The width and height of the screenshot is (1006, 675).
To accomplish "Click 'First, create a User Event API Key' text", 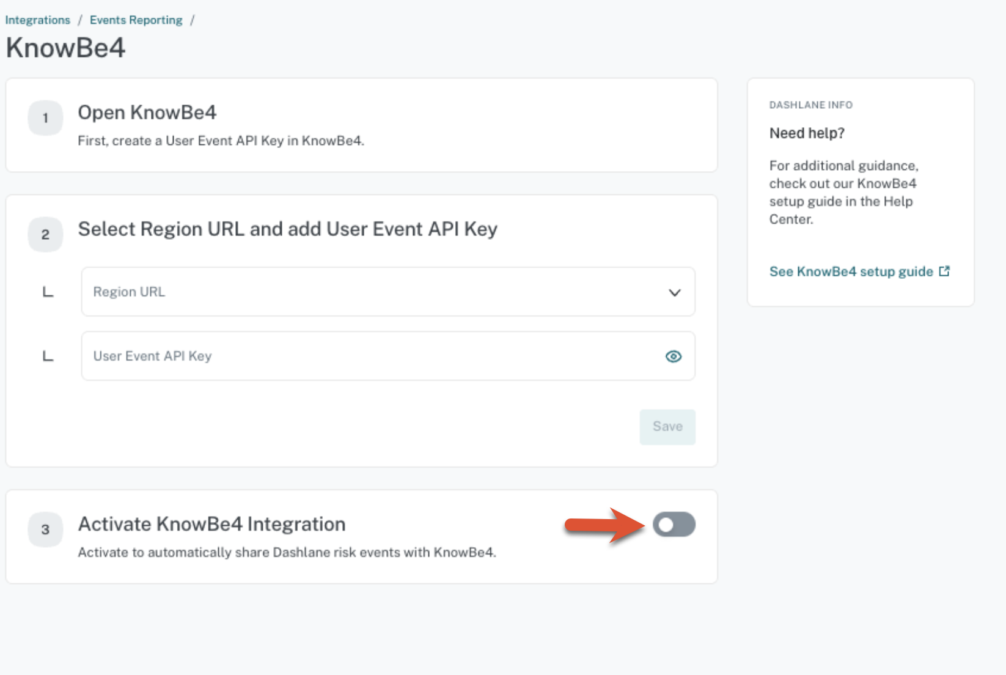I will pos(221,141).
